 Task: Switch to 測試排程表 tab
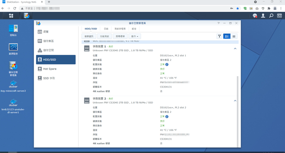(x=120, y=29)
